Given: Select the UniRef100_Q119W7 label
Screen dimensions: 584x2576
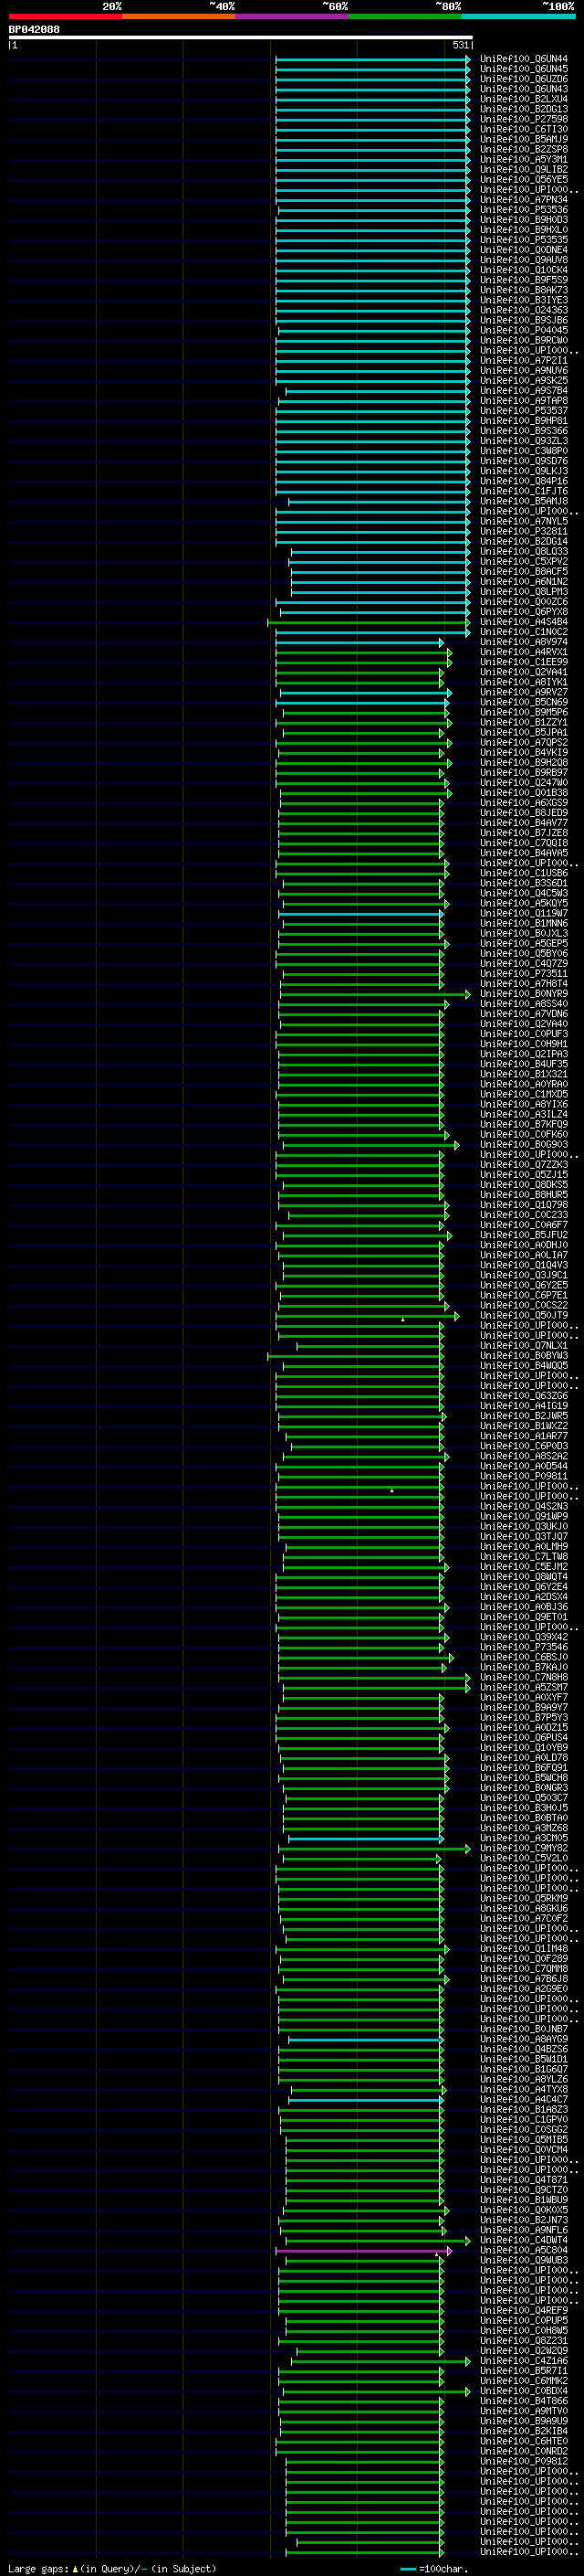Looking at the screenshot, I should [x=524, y=913].
